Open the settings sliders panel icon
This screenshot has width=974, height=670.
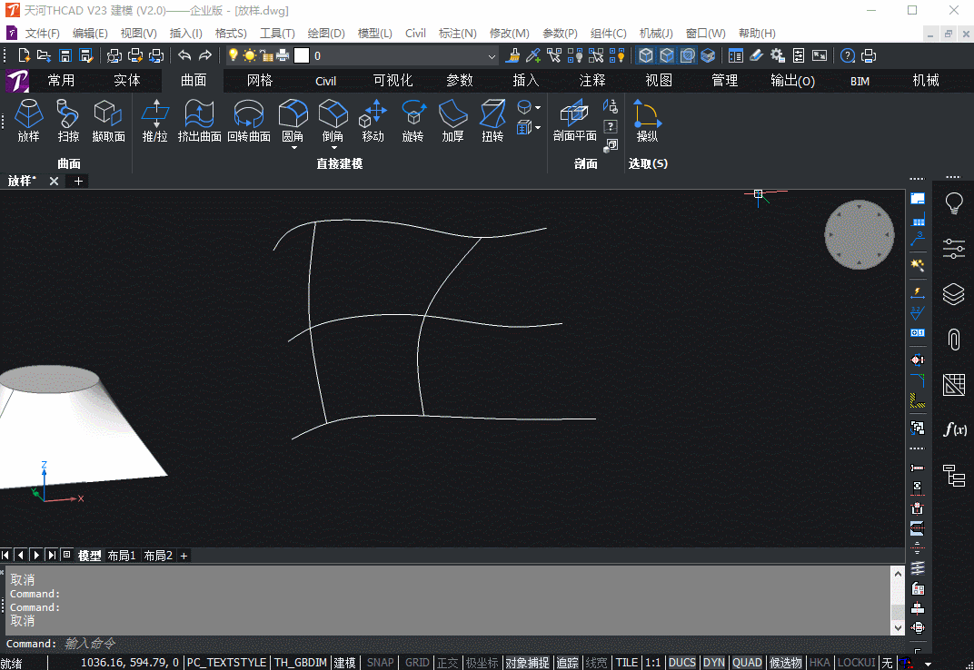click(953, 249)
